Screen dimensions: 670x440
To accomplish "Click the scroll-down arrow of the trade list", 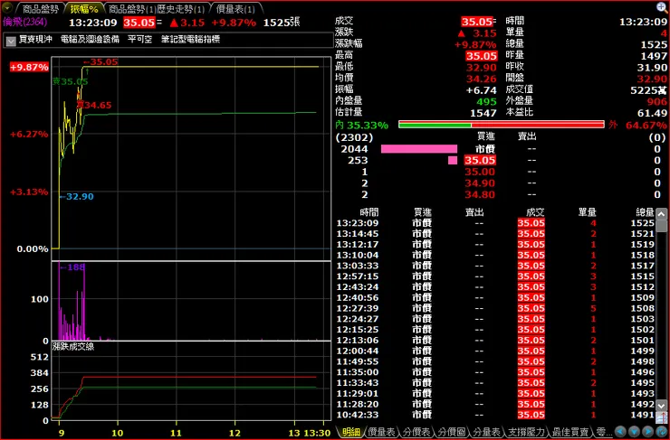I will coord(662,405).
